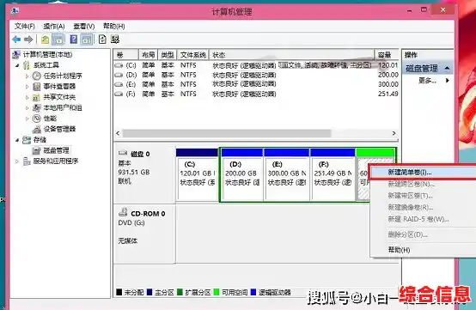This screenshot has height=310, width=476.
Task: Select 磁盘管理 in the left tree
Action: (56, 150)
